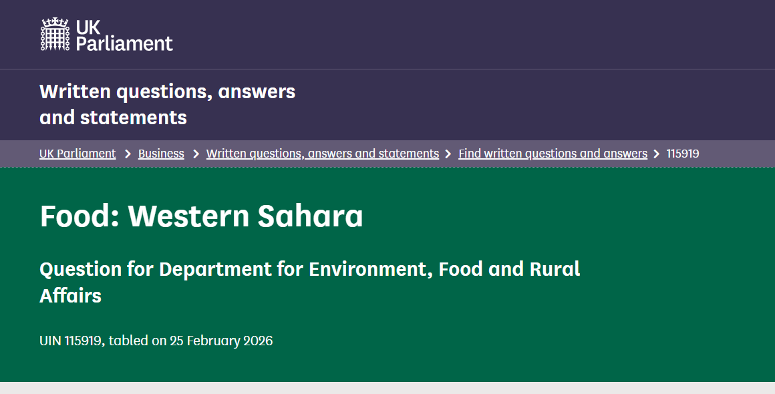775x394 pixels.
Task: Open Written questions, answers and statements breadcrumb
Action: pyautogui.click(x=322, y=154)
